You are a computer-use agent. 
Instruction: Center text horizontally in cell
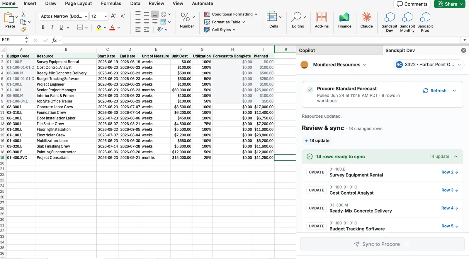click(146, 22)
